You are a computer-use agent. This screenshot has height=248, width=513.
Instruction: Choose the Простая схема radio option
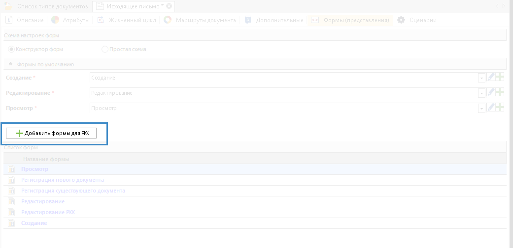(x=104, y=49)
